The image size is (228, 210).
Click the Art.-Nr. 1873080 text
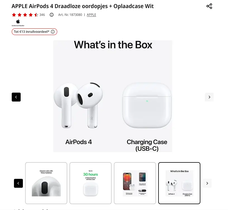pos(70,15)
